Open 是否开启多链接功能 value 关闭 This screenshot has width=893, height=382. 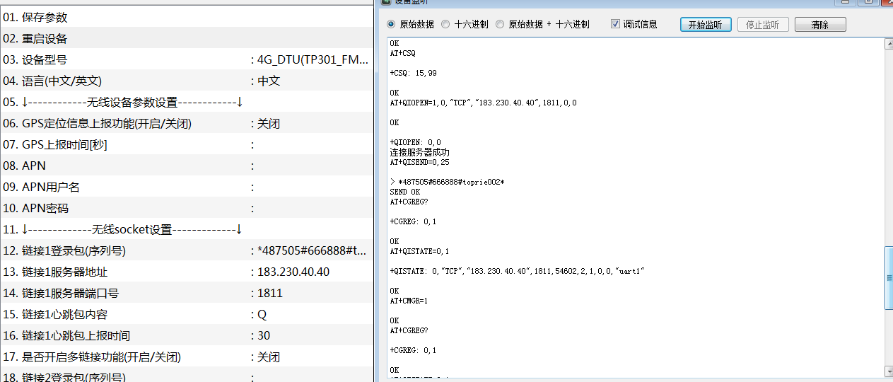pyautogui.click(x=269, y=357)
